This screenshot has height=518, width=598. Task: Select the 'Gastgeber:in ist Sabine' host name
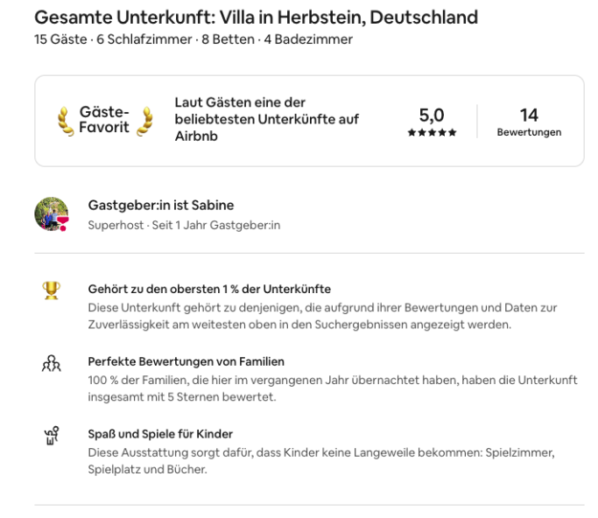[161, 206]
